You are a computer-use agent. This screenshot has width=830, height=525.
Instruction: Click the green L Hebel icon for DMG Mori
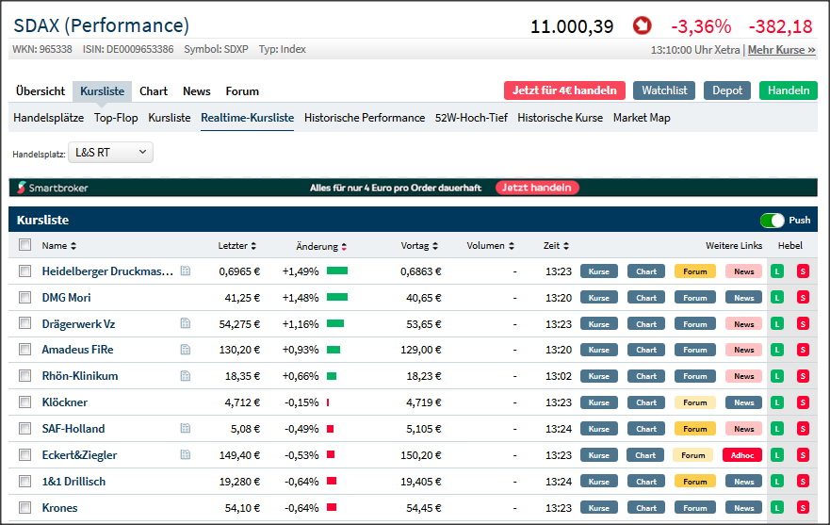(x=777, y=298)
